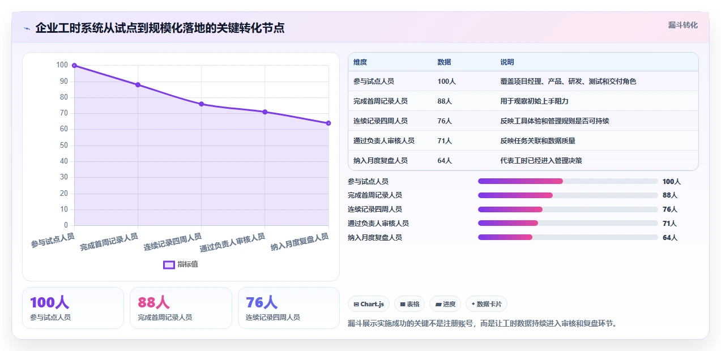
Task: Click the chart point for 纳入月度复盘人员
Action: pyautogui.click(x=328, y=123)
